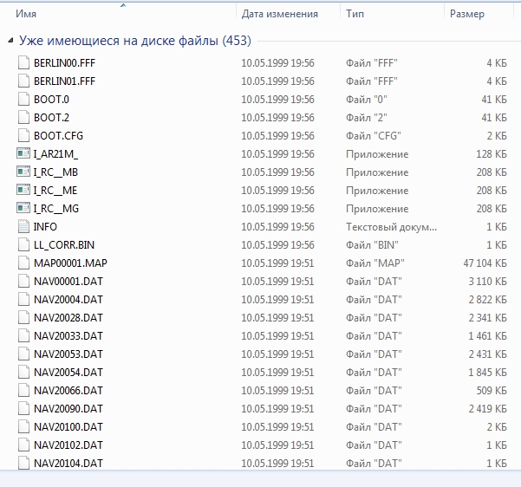Sort by the Имя column header
This screenshot has height=487, width=521.
26,14
